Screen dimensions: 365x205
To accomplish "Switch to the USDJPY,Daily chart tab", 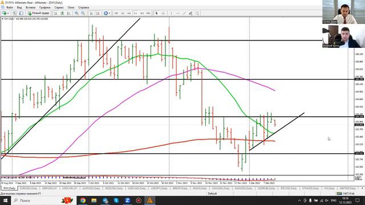I will 159,188.
